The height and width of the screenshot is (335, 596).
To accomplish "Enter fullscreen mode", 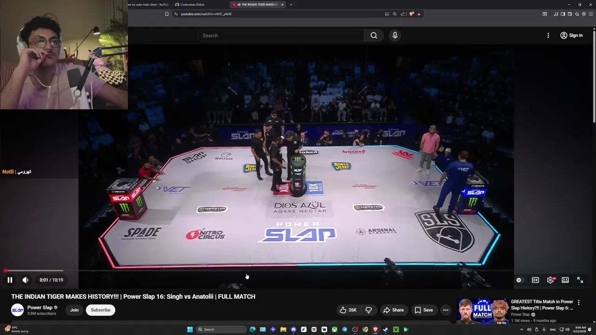I will [580, 280].
